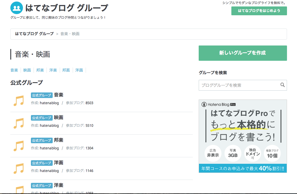
Task: Click the 音楽・映画 page heading
Action: tap(32, 54)
